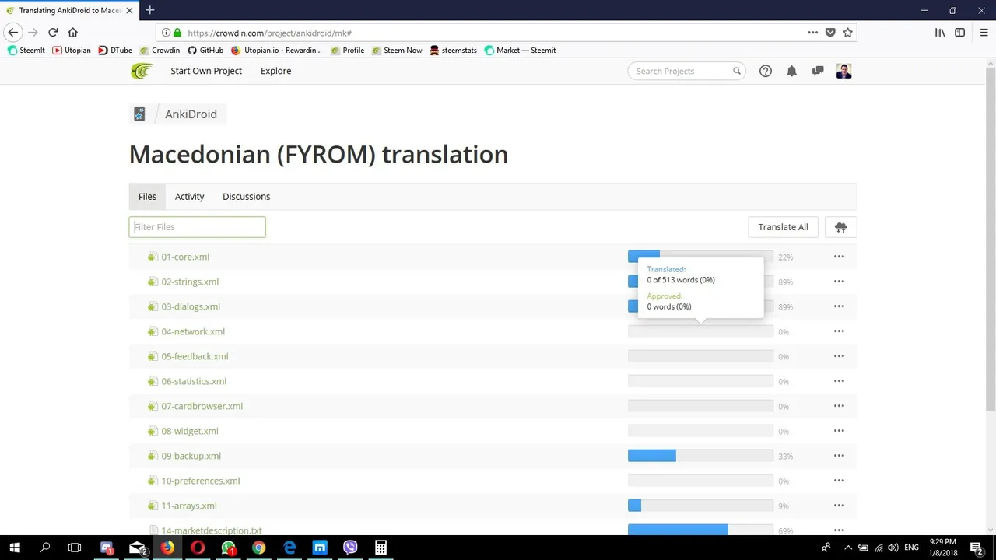Open options menu for 07-cardbrowser.xml
The image size is (996, 560).
point(839,406)
